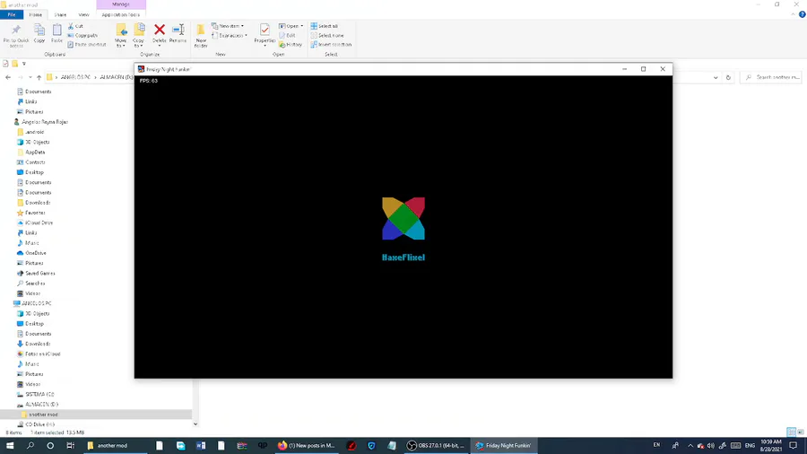Viewport: 807px width, 454px height.
Task: Open the notification center icon
Action: pos(794,446)
